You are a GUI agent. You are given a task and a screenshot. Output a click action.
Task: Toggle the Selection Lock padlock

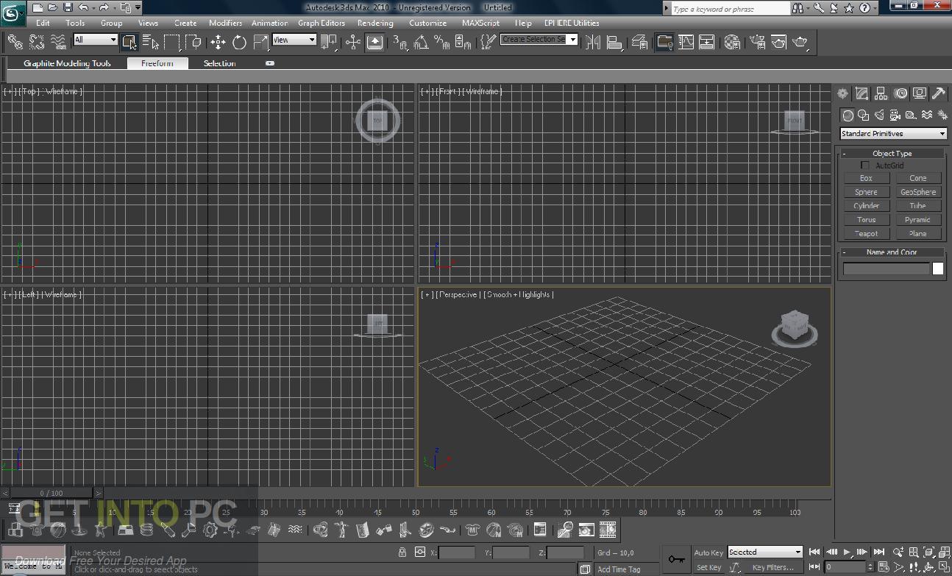click(x=402, y=552)
